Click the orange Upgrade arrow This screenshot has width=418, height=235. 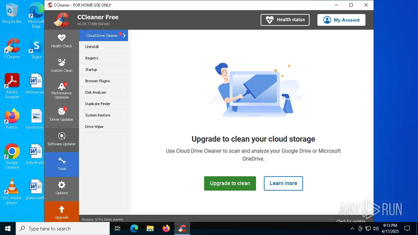tap(61, 212)
